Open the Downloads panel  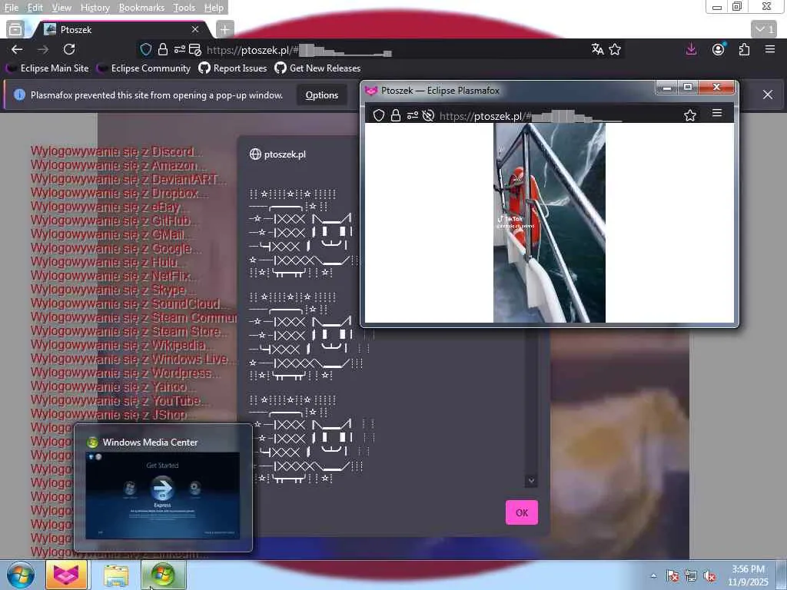[x=691, y=49]
